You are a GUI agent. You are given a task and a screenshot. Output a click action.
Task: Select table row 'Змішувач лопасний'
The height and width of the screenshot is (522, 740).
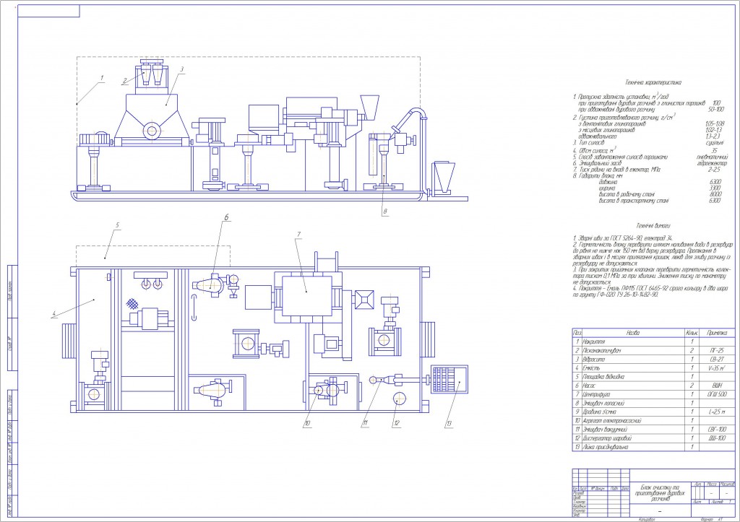click(x=653, y=403)
